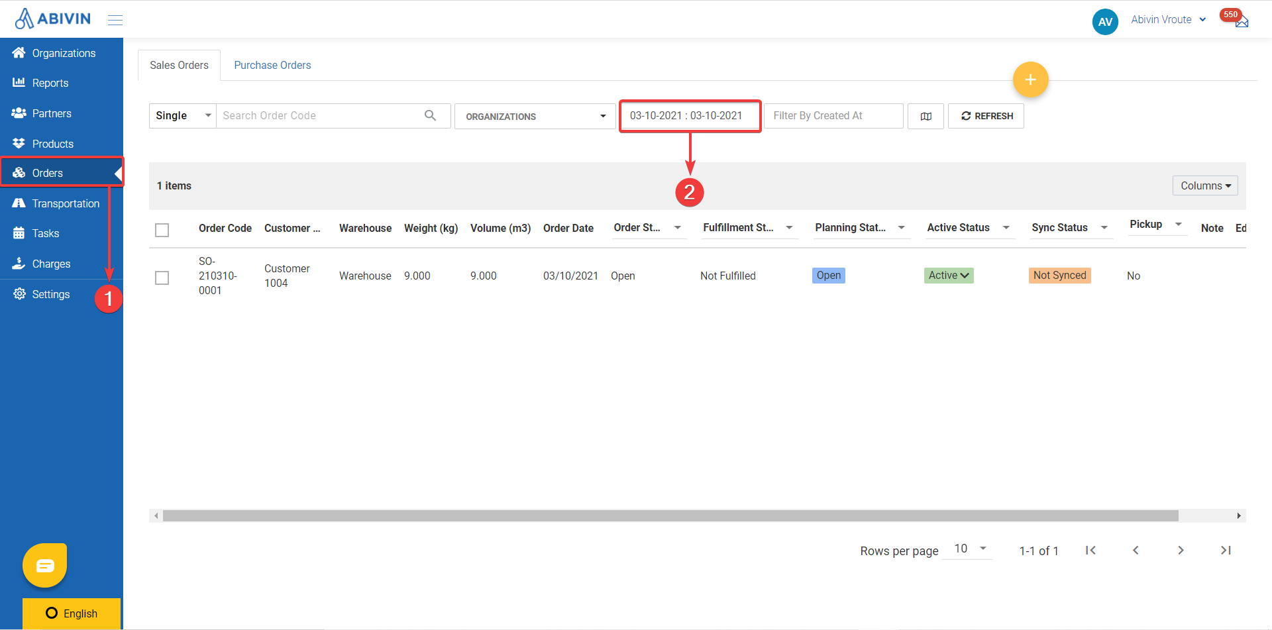Viewport: 1272px width, 630px height.
Task: Click the 03/10/2021 order date cell
Action: pyautogui.click(x=570, y=276)
